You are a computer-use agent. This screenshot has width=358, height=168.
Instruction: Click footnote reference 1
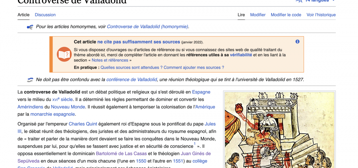(195, 144)
